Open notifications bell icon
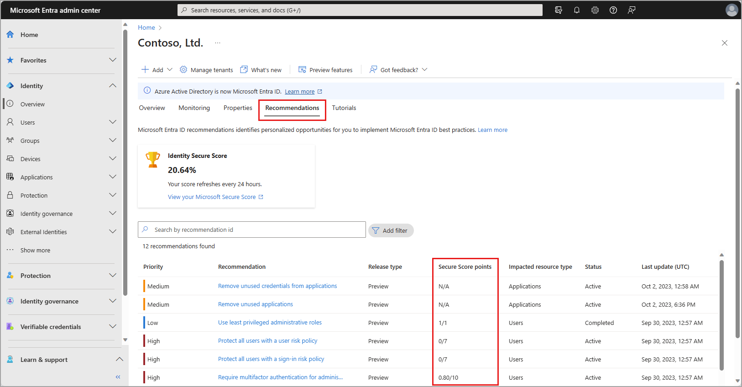Image resolution: width=742 pixels, height=387 pixels. coord(577,10)
